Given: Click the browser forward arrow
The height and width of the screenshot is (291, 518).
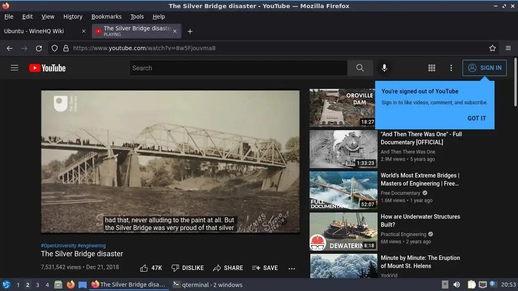Looking at the screenshot, I should coord(24,48).
